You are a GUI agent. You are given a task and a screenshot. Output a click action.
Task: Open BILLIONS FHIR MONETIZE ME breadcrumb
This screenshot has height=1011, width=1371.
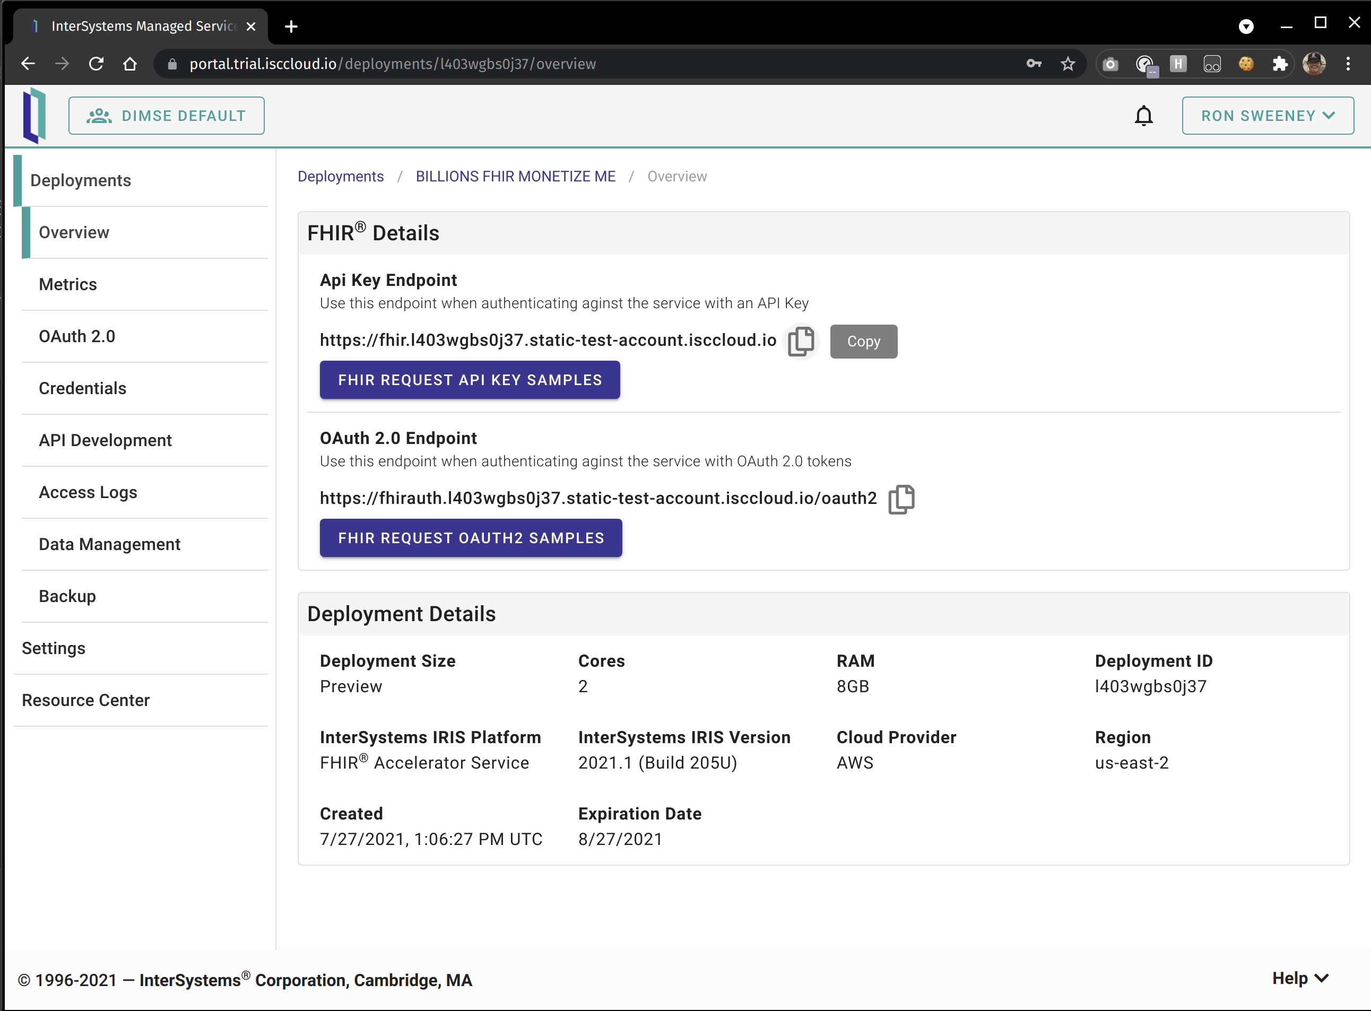515,176
